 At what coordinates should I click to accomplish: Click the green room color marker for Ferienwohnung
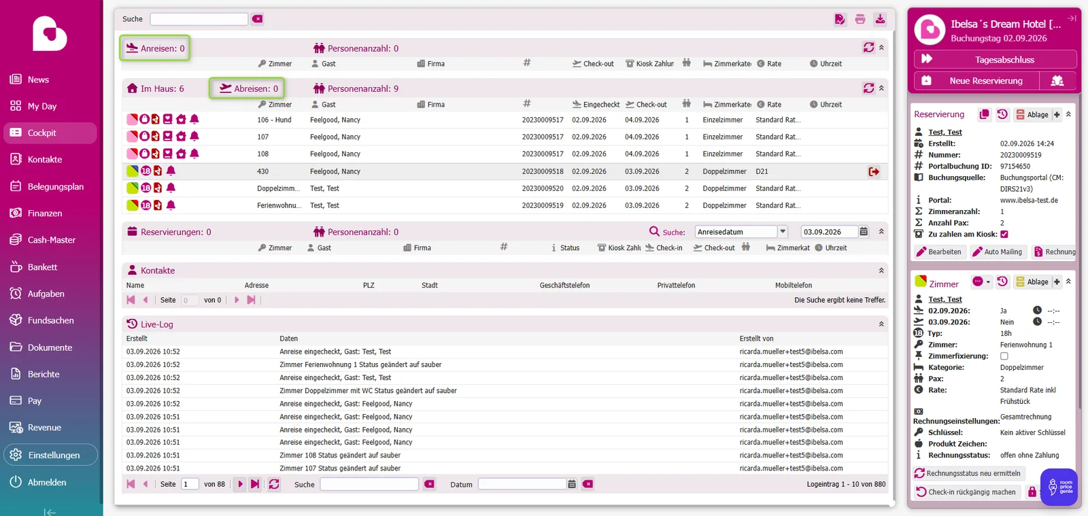point(133,205)
